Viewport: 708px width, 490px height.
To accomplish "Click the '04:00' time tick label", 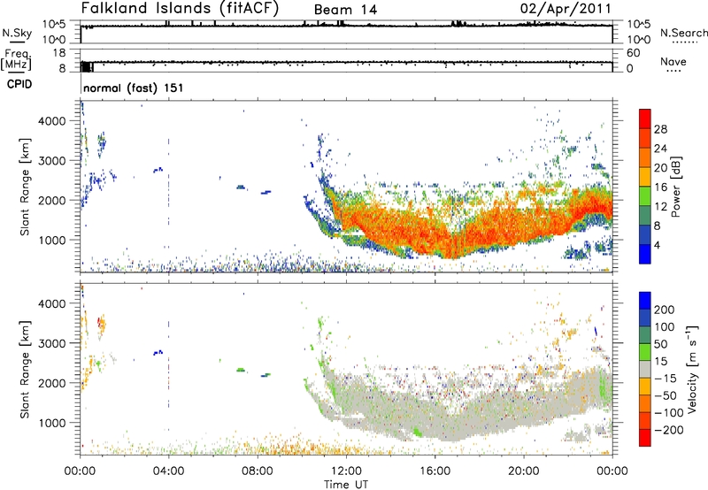I will pyautogui.click(x=168, y=471).
